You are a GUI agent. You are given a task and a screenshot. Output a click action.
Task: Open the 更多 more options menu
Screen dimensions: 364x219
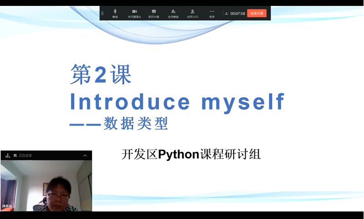[x=212, y=13]
